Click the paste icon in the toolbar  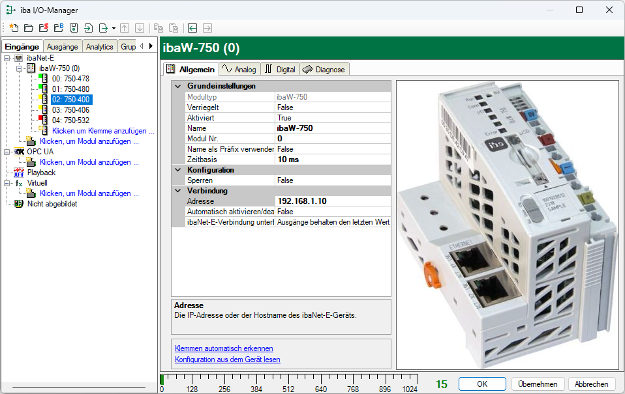pyautogui.click(x=174, y=28)
